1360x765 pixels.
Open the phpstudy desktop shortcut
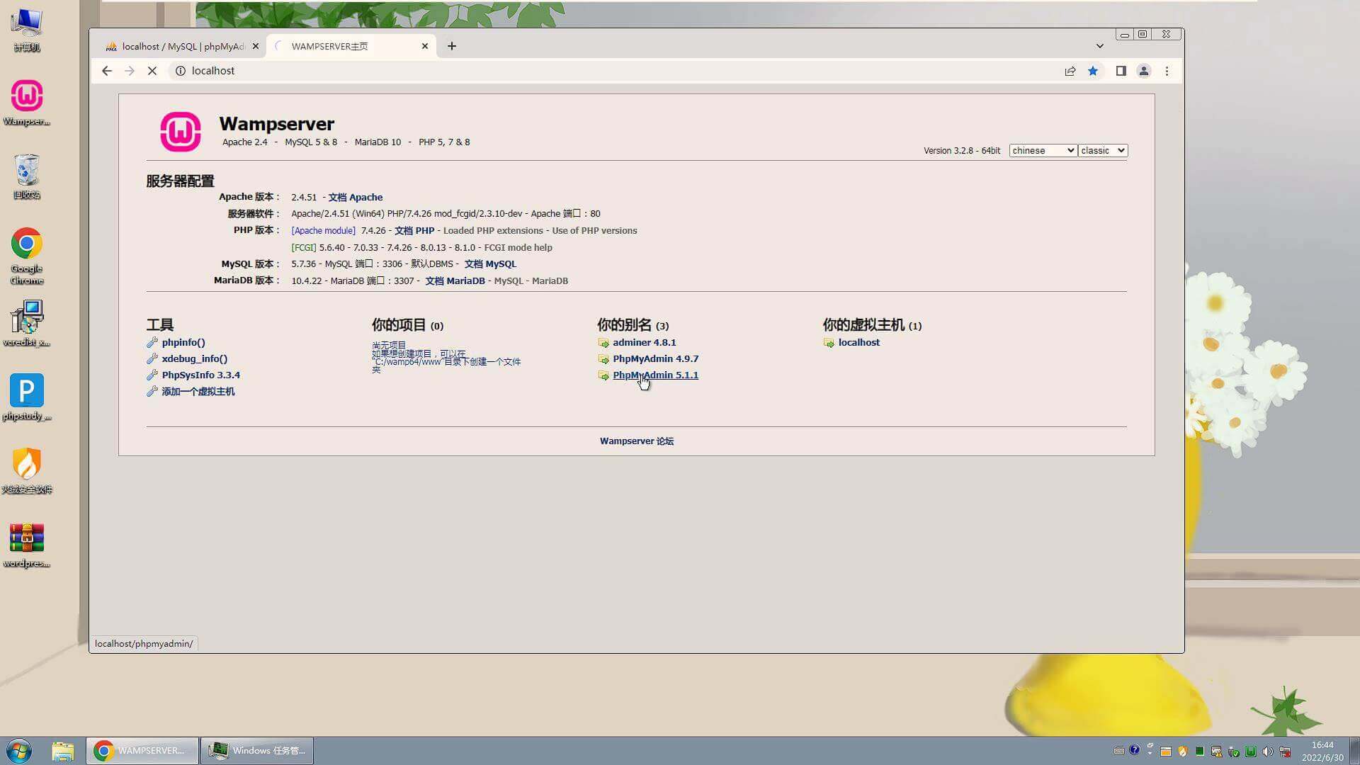(27, 397)
